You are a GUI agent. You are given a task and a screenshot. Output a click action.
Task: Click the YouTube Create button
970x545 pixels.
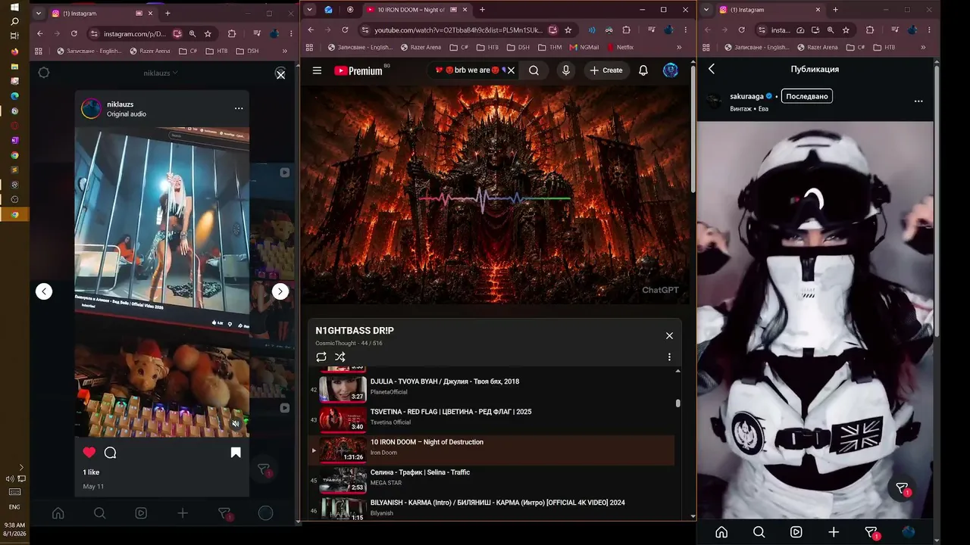click(x=606, y=70)
